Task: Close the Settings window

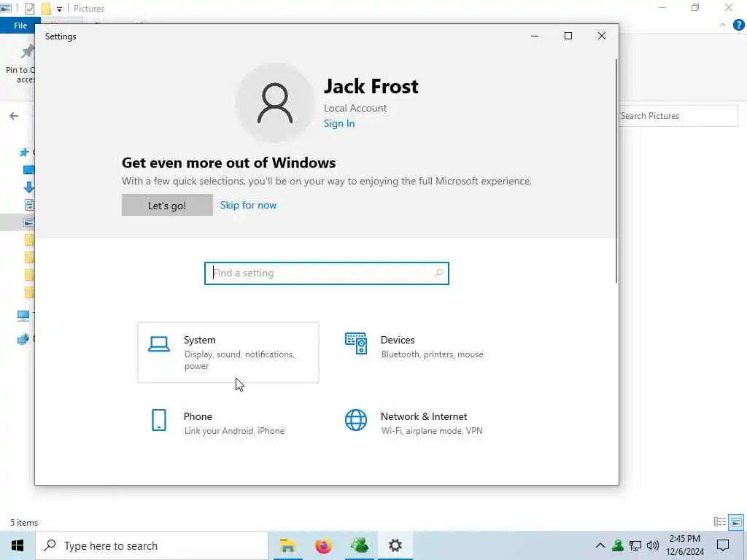Action: point(602,36)
